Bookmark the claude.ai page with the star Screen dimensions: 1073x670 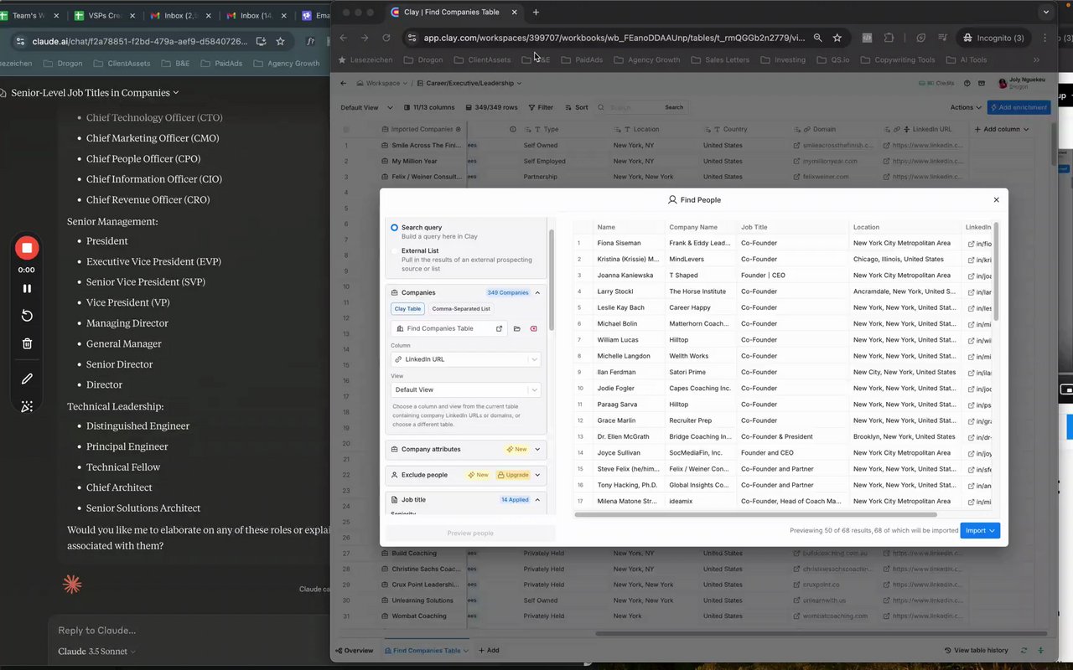(280, 41)
